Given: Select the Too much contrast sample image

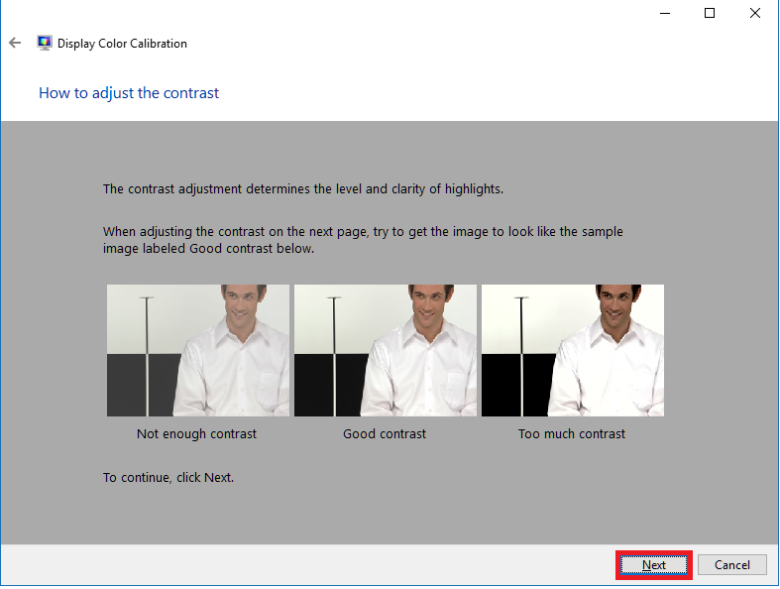Looking at the screenshot, I should click(573, 350).
